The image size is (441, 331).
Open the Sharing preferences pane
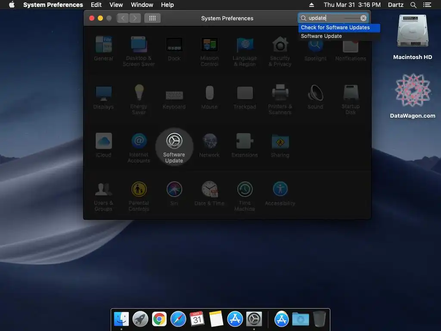(x=280, y=145)
